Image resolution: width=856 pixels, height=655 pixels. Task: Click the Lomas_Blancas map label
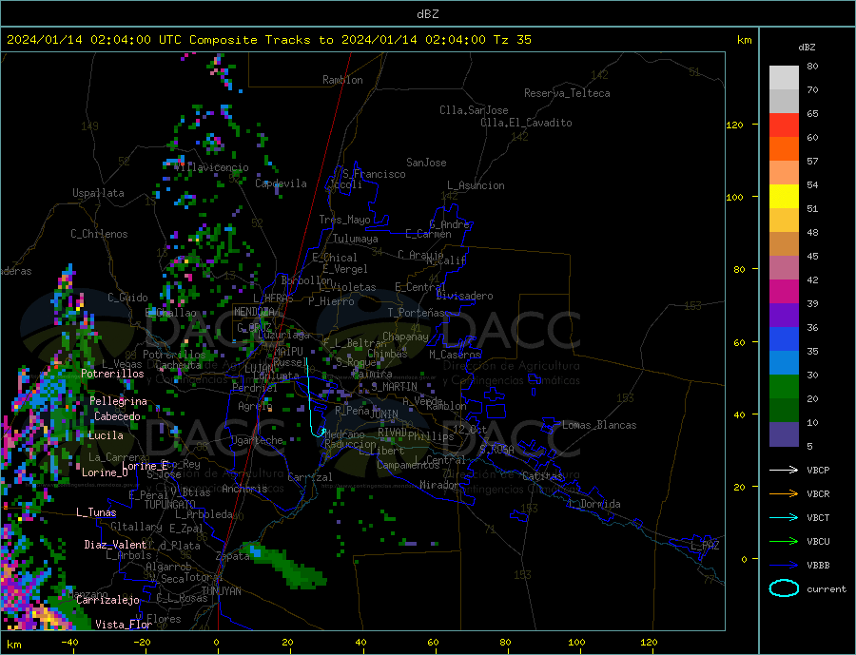click(599, 425)
